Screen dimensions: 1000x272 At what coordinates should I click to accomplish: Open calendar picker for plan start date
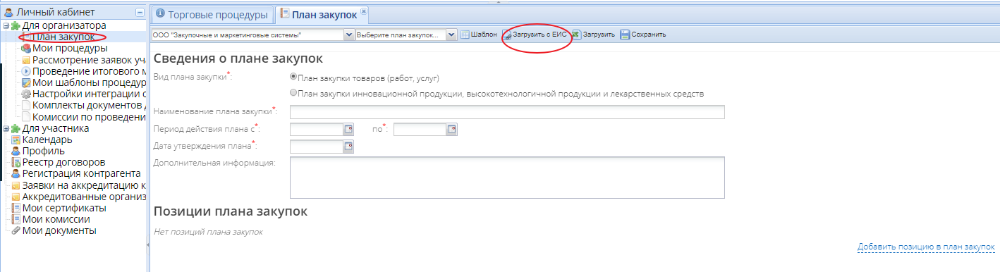[x=348, y=129]
